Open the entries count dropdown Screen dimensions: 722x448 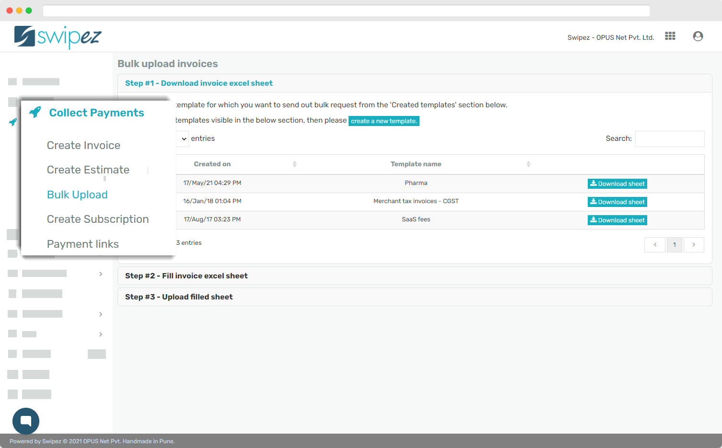click(183, 139)
